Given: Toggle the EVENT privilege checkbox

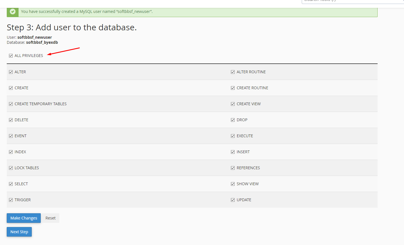Looking at the screenshot, I should click(11, 136).
